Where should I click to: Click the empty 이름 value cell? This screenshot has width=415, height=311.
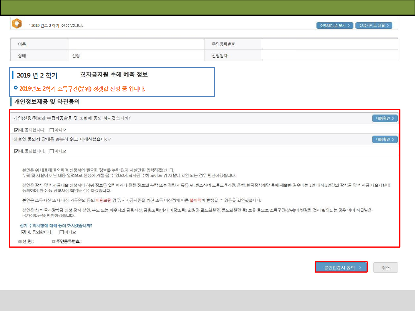[136, 44]
